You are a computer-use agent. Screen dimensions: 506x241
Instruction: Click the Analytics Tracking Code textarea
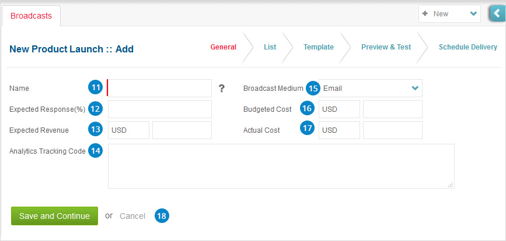pyautogui.click(x=281, y=166)
